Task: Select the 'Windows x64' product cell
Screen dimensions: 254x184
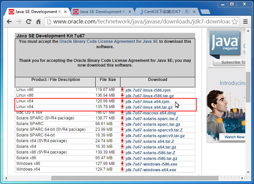Action: [28, 169]
